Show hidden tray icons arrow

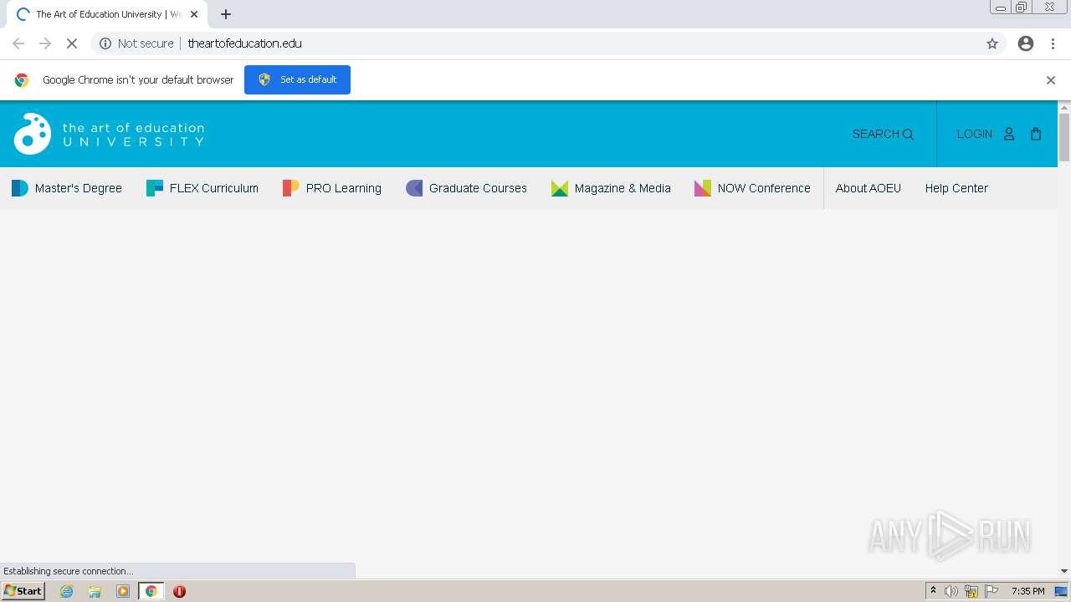point(934,591)
